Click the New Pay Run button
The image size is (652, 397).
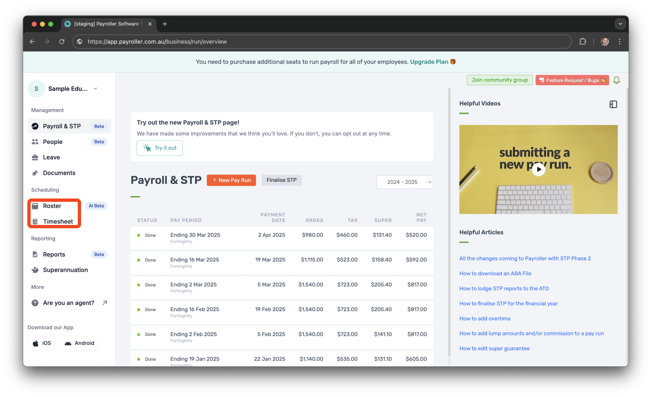(x=231, y=180)
